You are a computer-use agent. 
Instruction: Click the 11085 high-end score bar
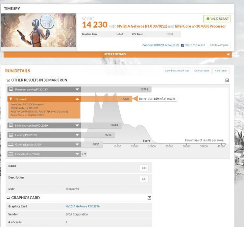tap(101, 125)
